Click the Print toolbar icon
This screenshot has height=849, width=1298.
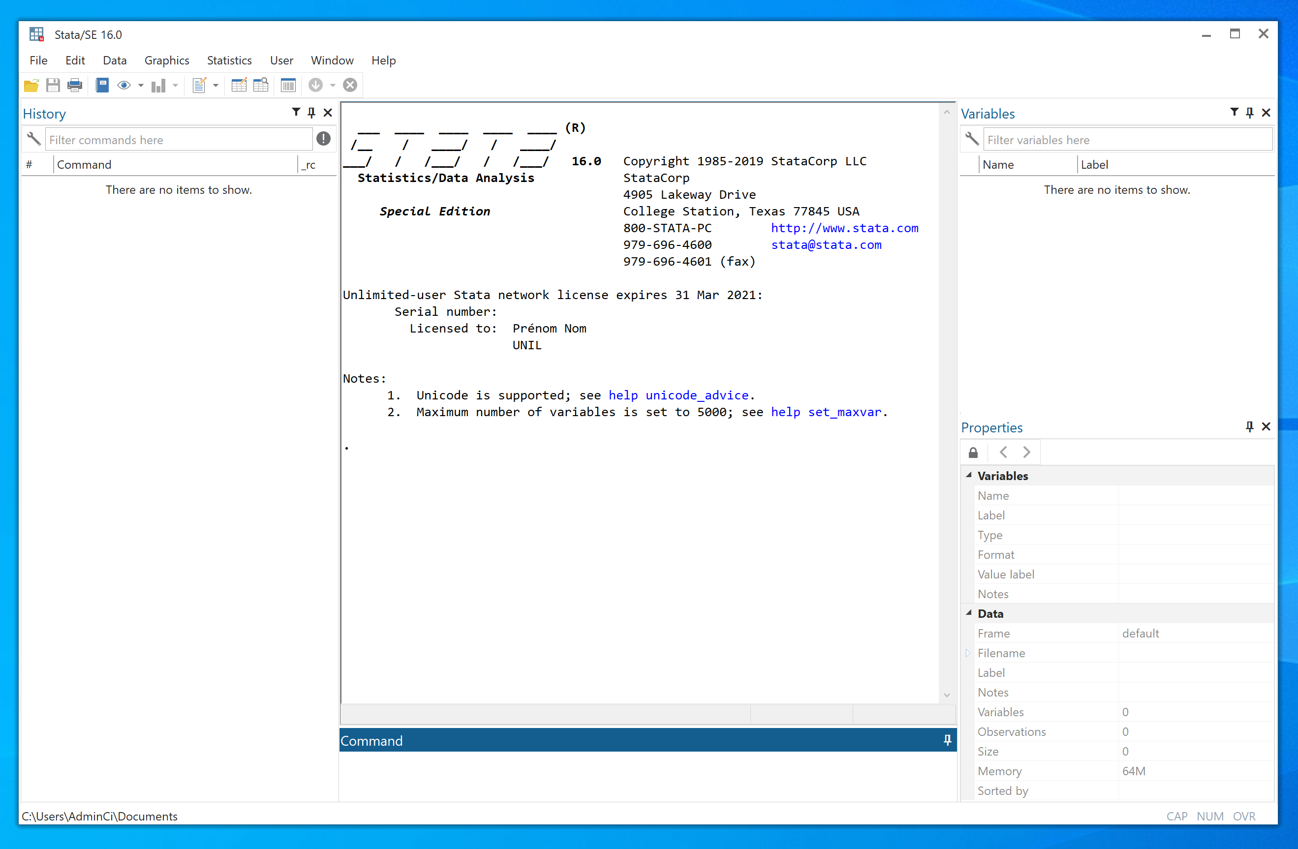click(x=75, y=86)
